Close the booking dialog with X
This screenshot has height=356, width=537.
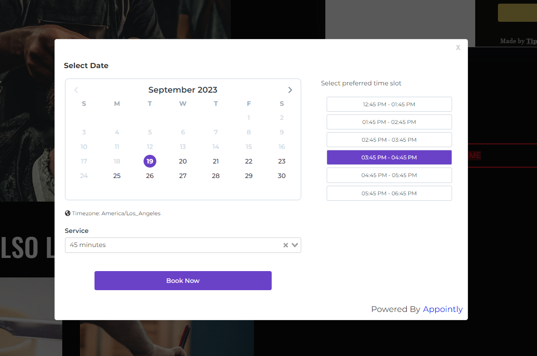[458, 48]
